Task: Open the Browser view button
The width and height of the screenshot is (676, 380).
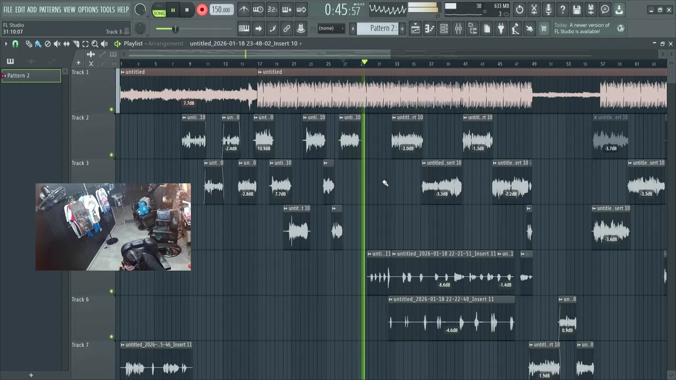Action: pyautogui.click(x=473, y=28)
